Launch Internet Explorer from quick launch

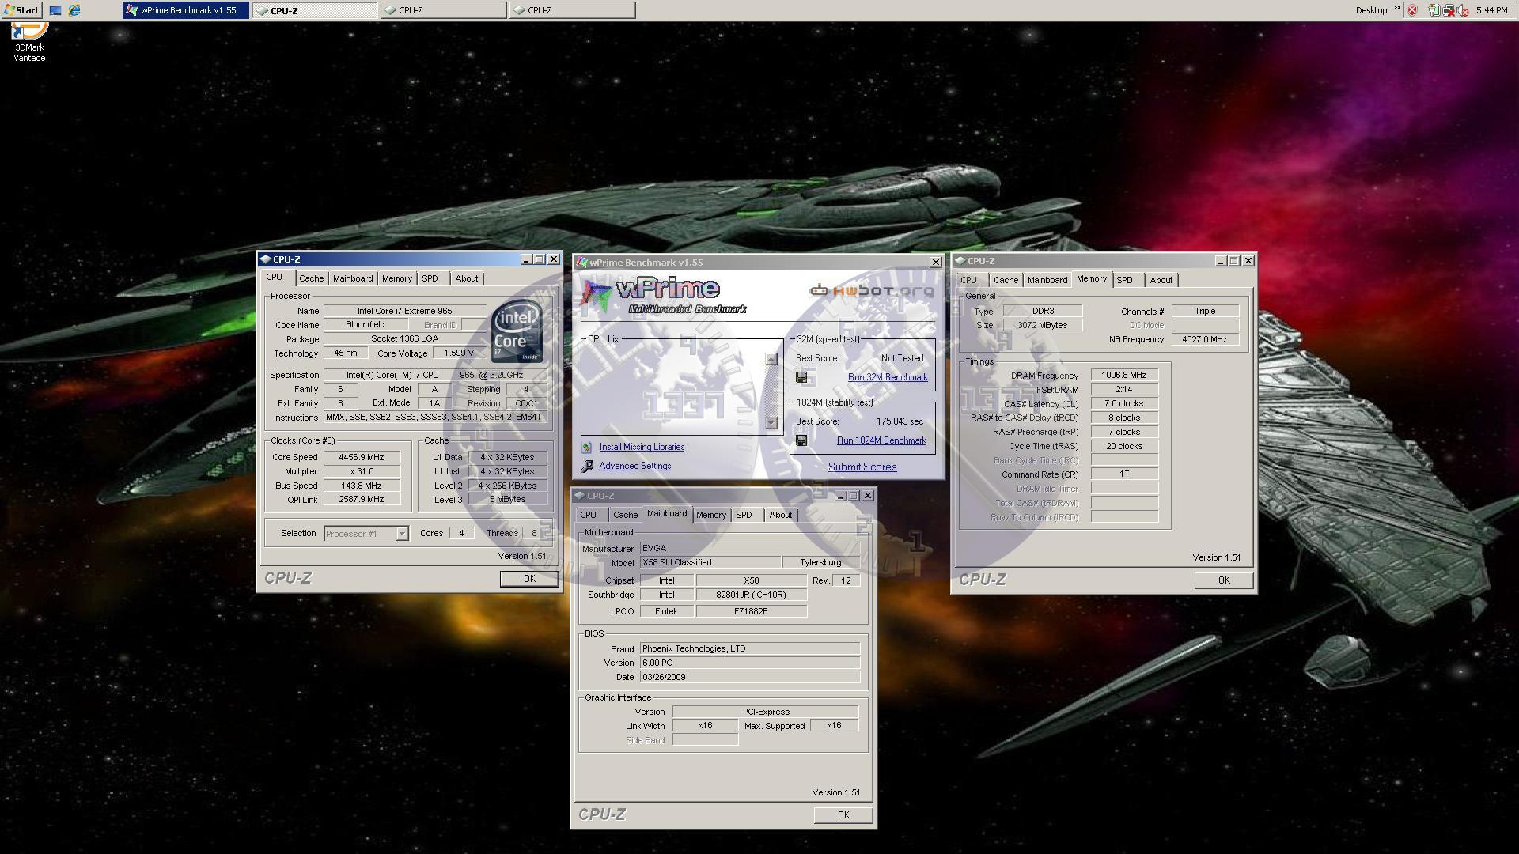pyautogui.click(x=74, y=10)
